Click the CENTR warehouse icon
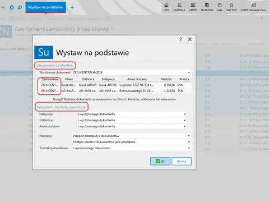This screenshot has height=202, width=269. point(193,7)
